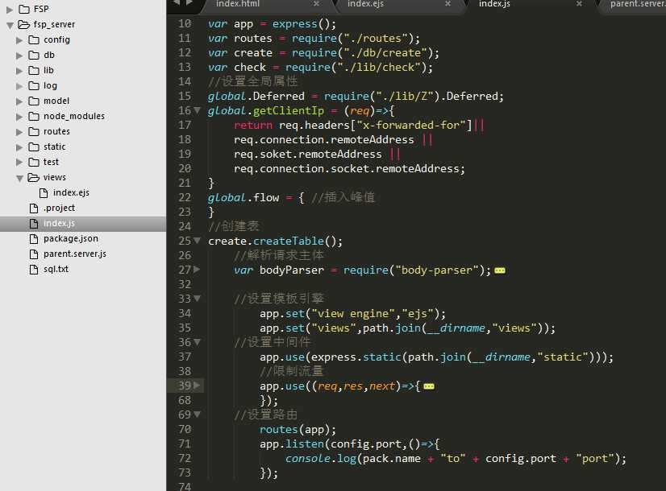
Task: Click the index.js file icon in sidebar
Action: point(34,224)
